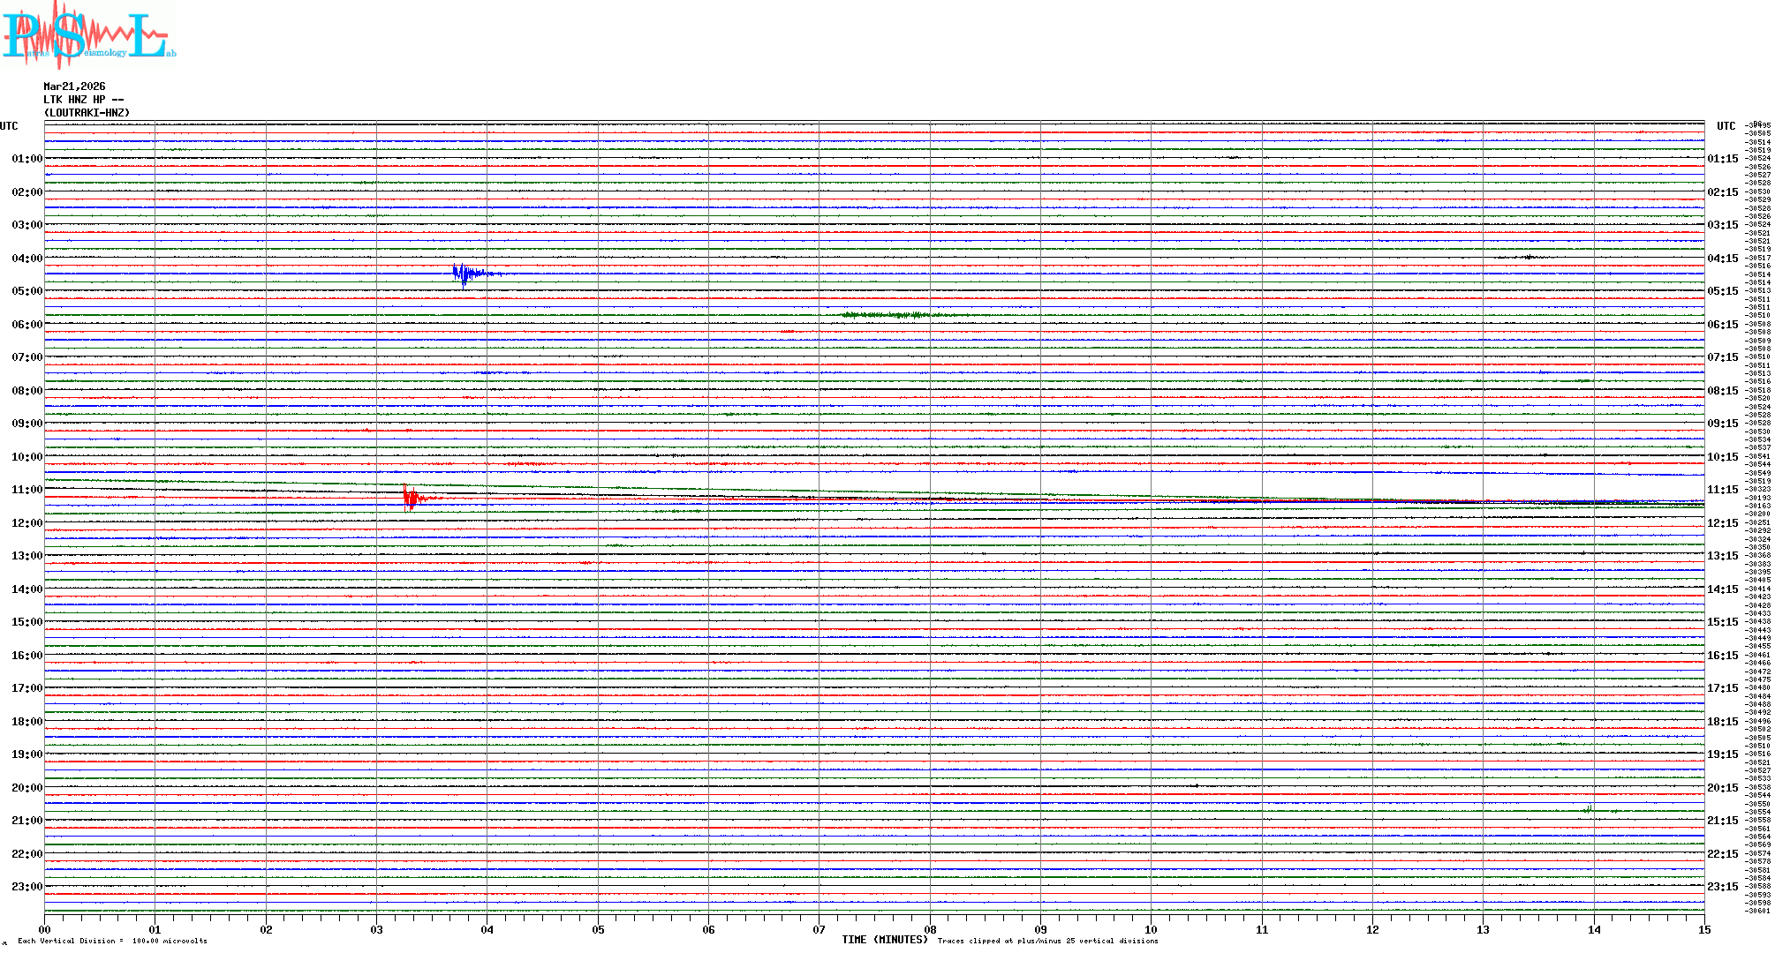Screen dimensions: 1775x953
Task: Click the TIME (MINUTES) axis title
Action: pyautogui.click(x=885, y=940)
